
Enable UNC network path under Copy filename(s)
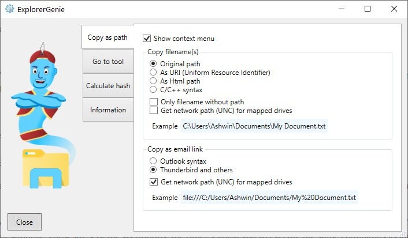coord(154,110)
